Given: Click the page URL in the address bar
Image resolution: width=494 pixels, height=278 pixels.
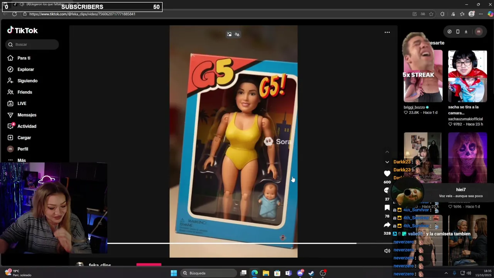Looking at the screenshot, I should coord(82,14).
